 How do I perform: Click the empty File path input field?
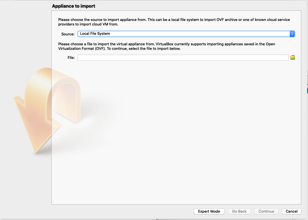183,58
